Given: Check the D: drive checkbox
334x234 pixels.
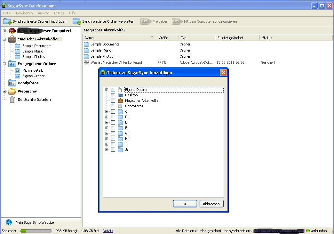Looking at the screenshot, I should click(113, 117).
